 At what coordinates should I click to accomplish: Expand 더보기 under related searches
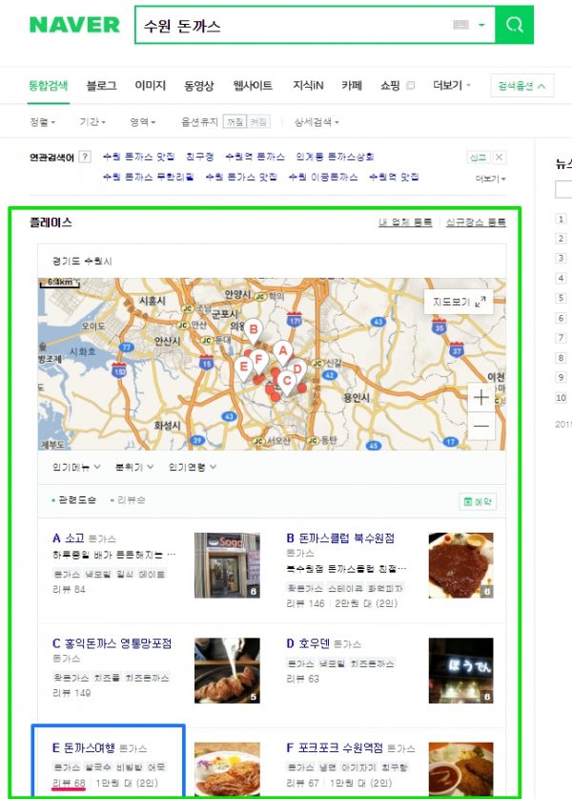point(491,179)
